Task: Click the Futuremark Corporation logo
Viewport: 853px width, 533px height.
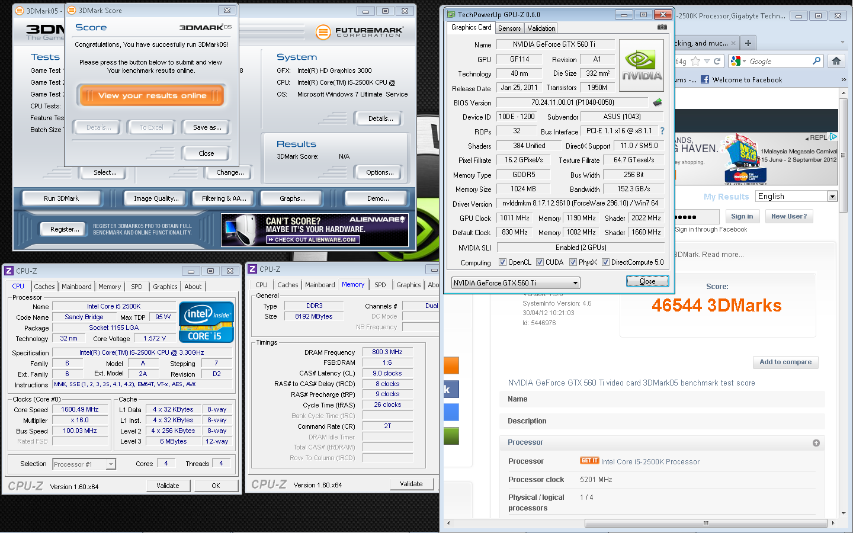Action: 359,31
